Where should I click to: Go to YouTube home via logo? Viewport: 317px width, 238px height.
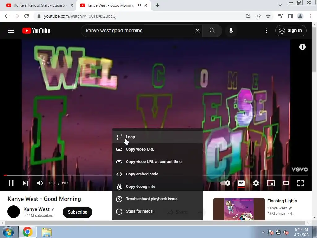[36, 31]
